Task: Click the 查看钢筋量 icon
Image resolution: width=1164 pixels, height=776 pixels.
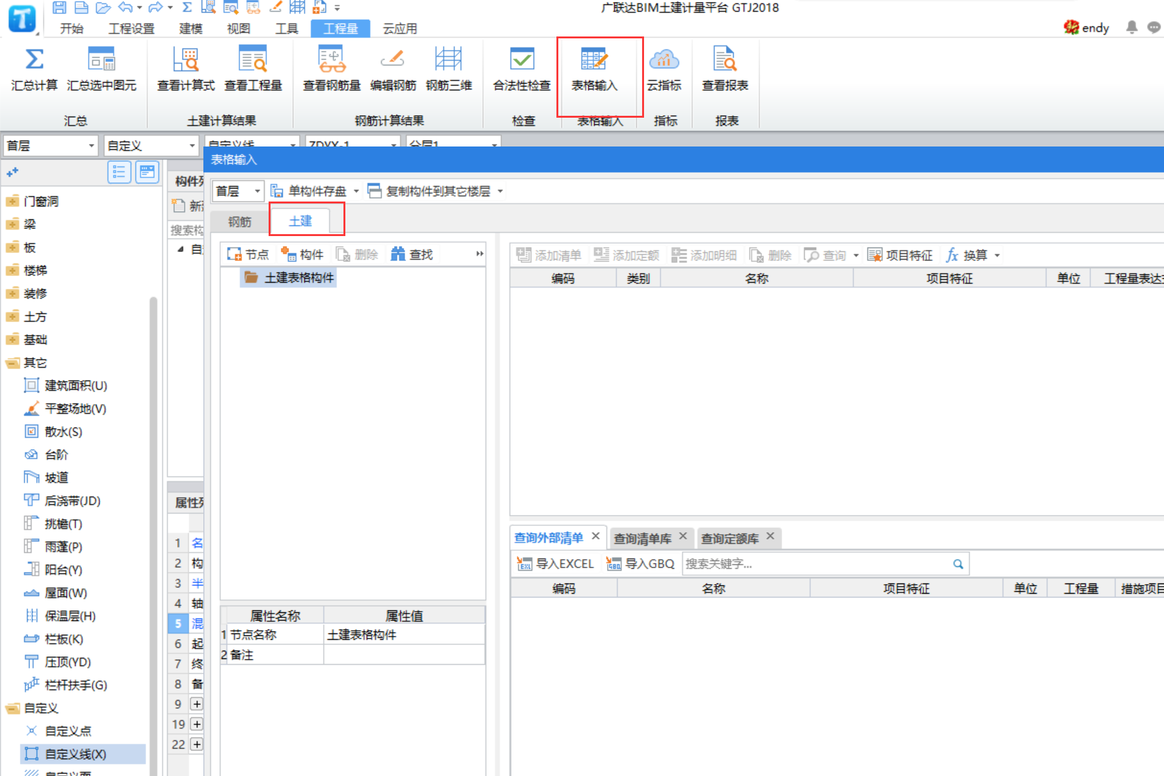Action: click(331, 59)
